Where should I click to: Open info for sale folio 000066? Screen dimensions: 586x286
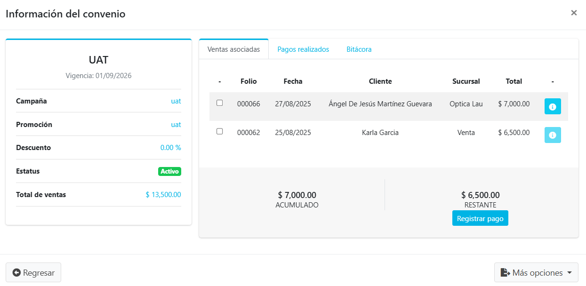(553, 107)
